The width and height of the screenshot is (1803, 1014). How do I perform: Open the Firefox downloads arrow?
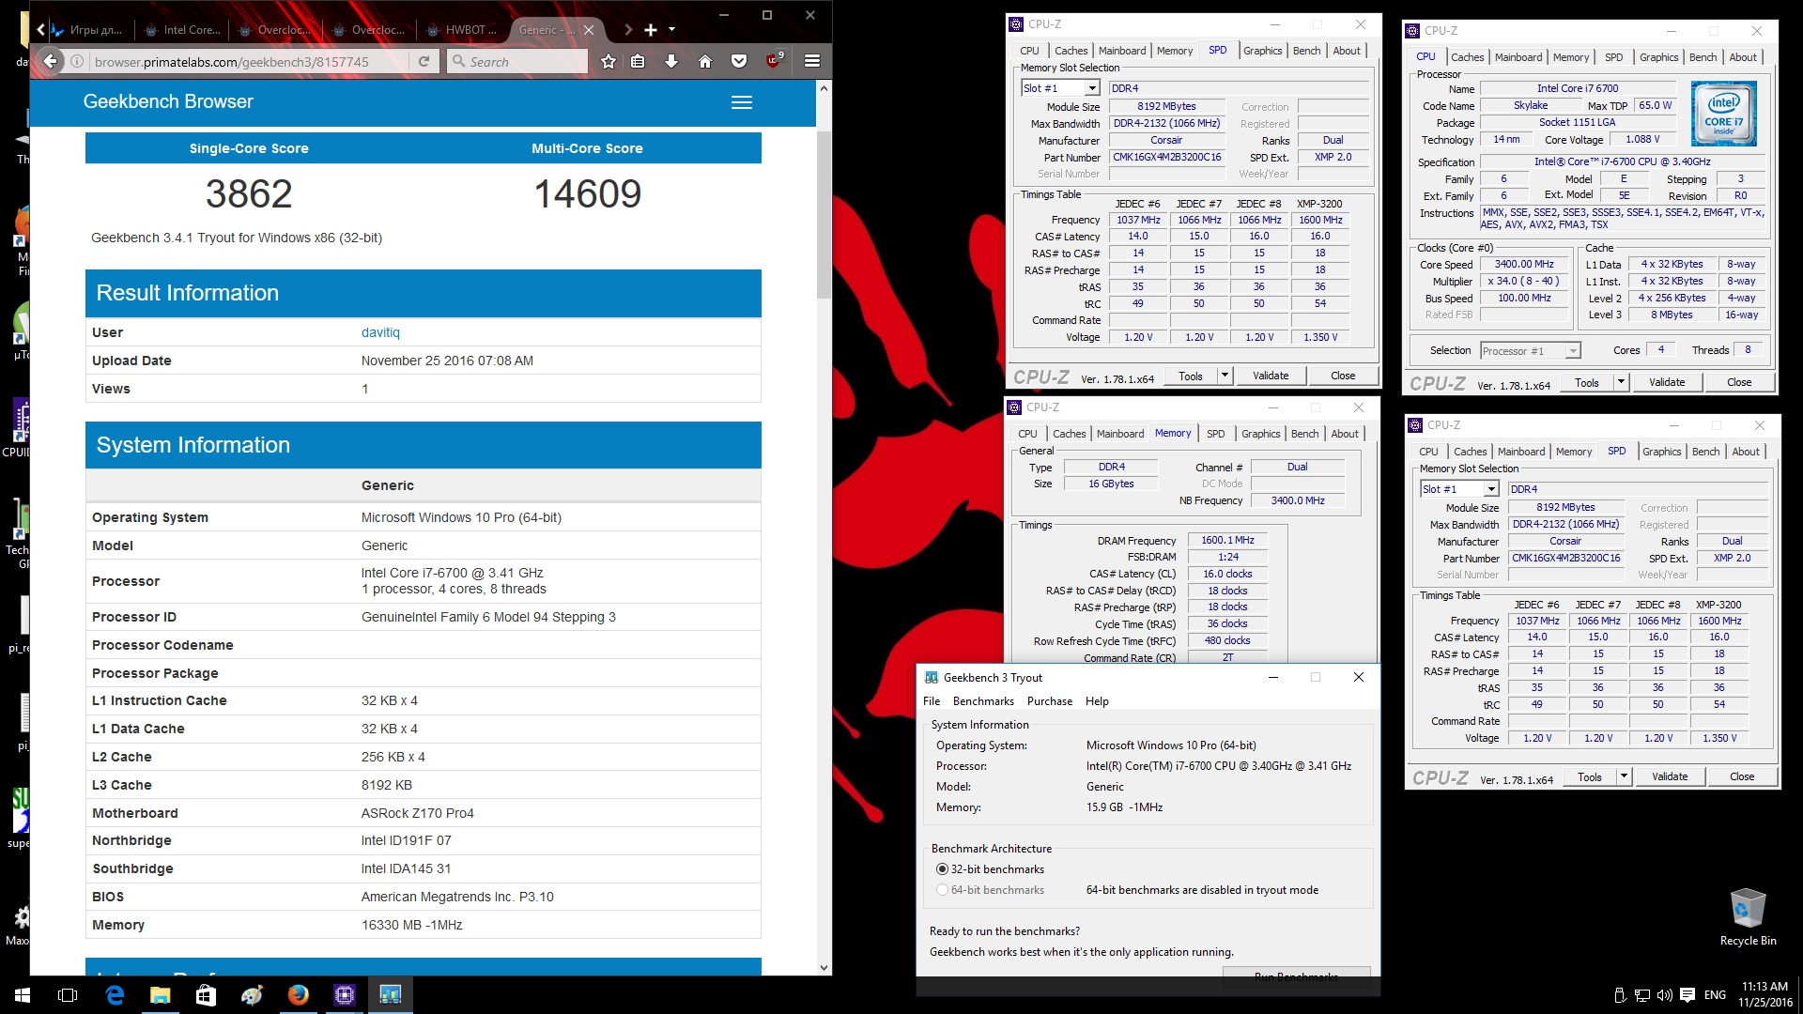click(x=671, y=61)
